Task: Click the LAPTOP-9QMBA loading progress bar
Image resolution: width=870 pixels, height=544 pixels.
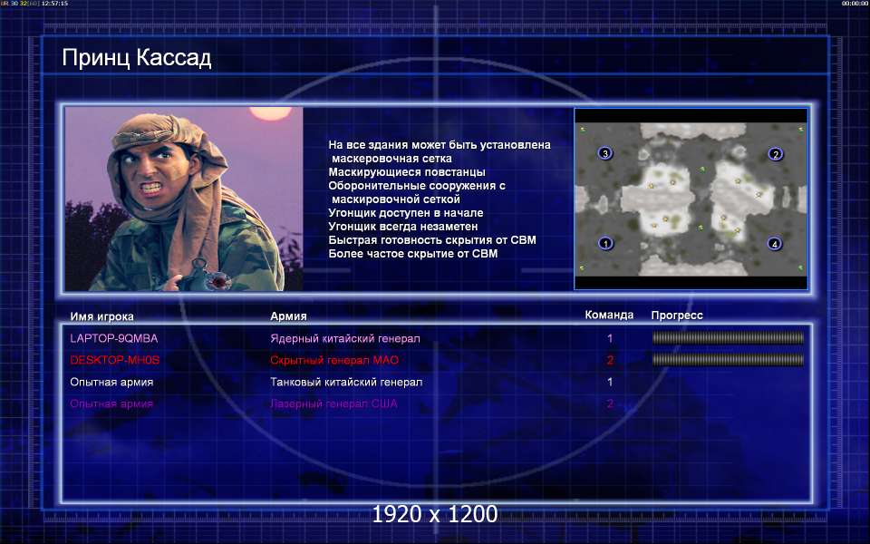Action: [x=728, y=337]
